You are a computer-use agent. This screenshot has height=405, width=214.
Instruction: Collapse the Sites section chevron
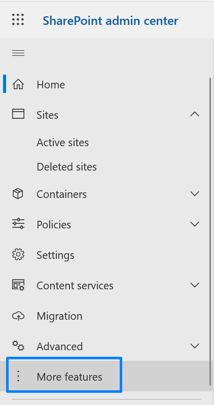[195, 114]
